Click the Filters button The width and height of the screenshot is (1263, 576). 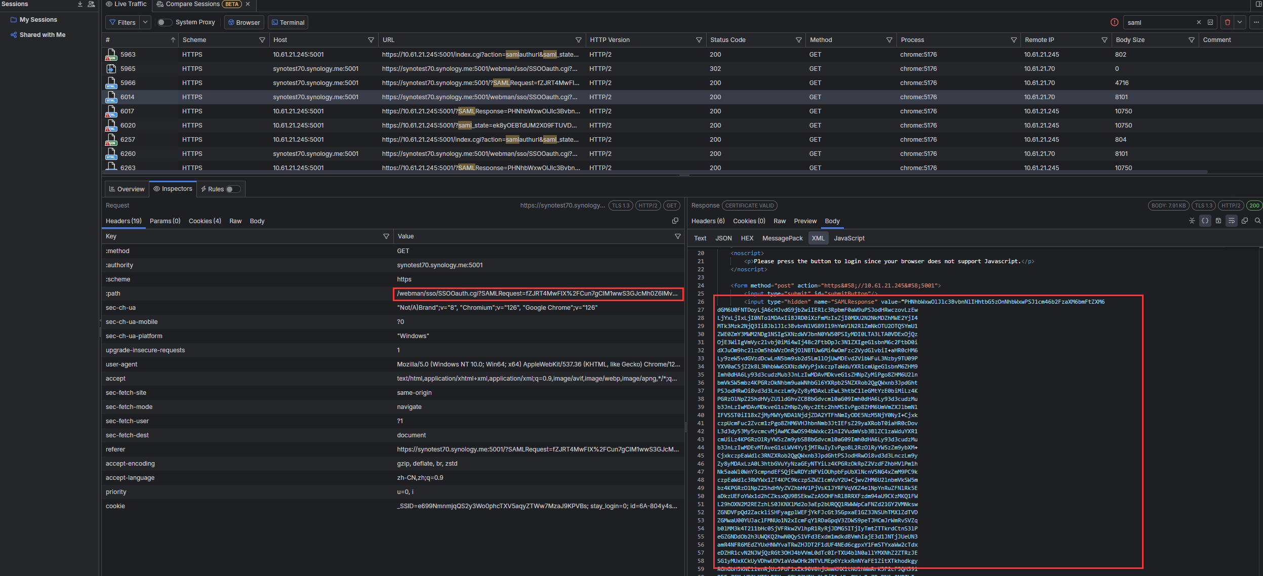(123, 22)
